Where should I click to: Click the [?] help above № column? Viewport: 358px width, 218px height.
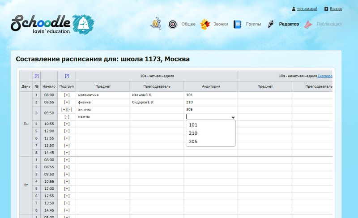[x=37, y=76]
